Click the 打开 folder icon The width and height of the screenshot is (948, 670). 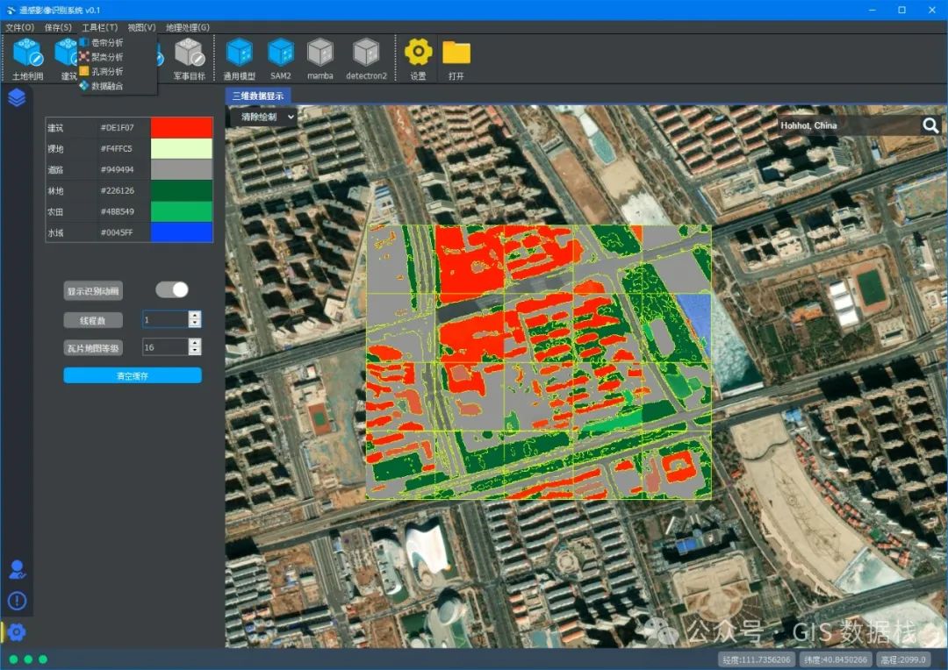point(456,59)
